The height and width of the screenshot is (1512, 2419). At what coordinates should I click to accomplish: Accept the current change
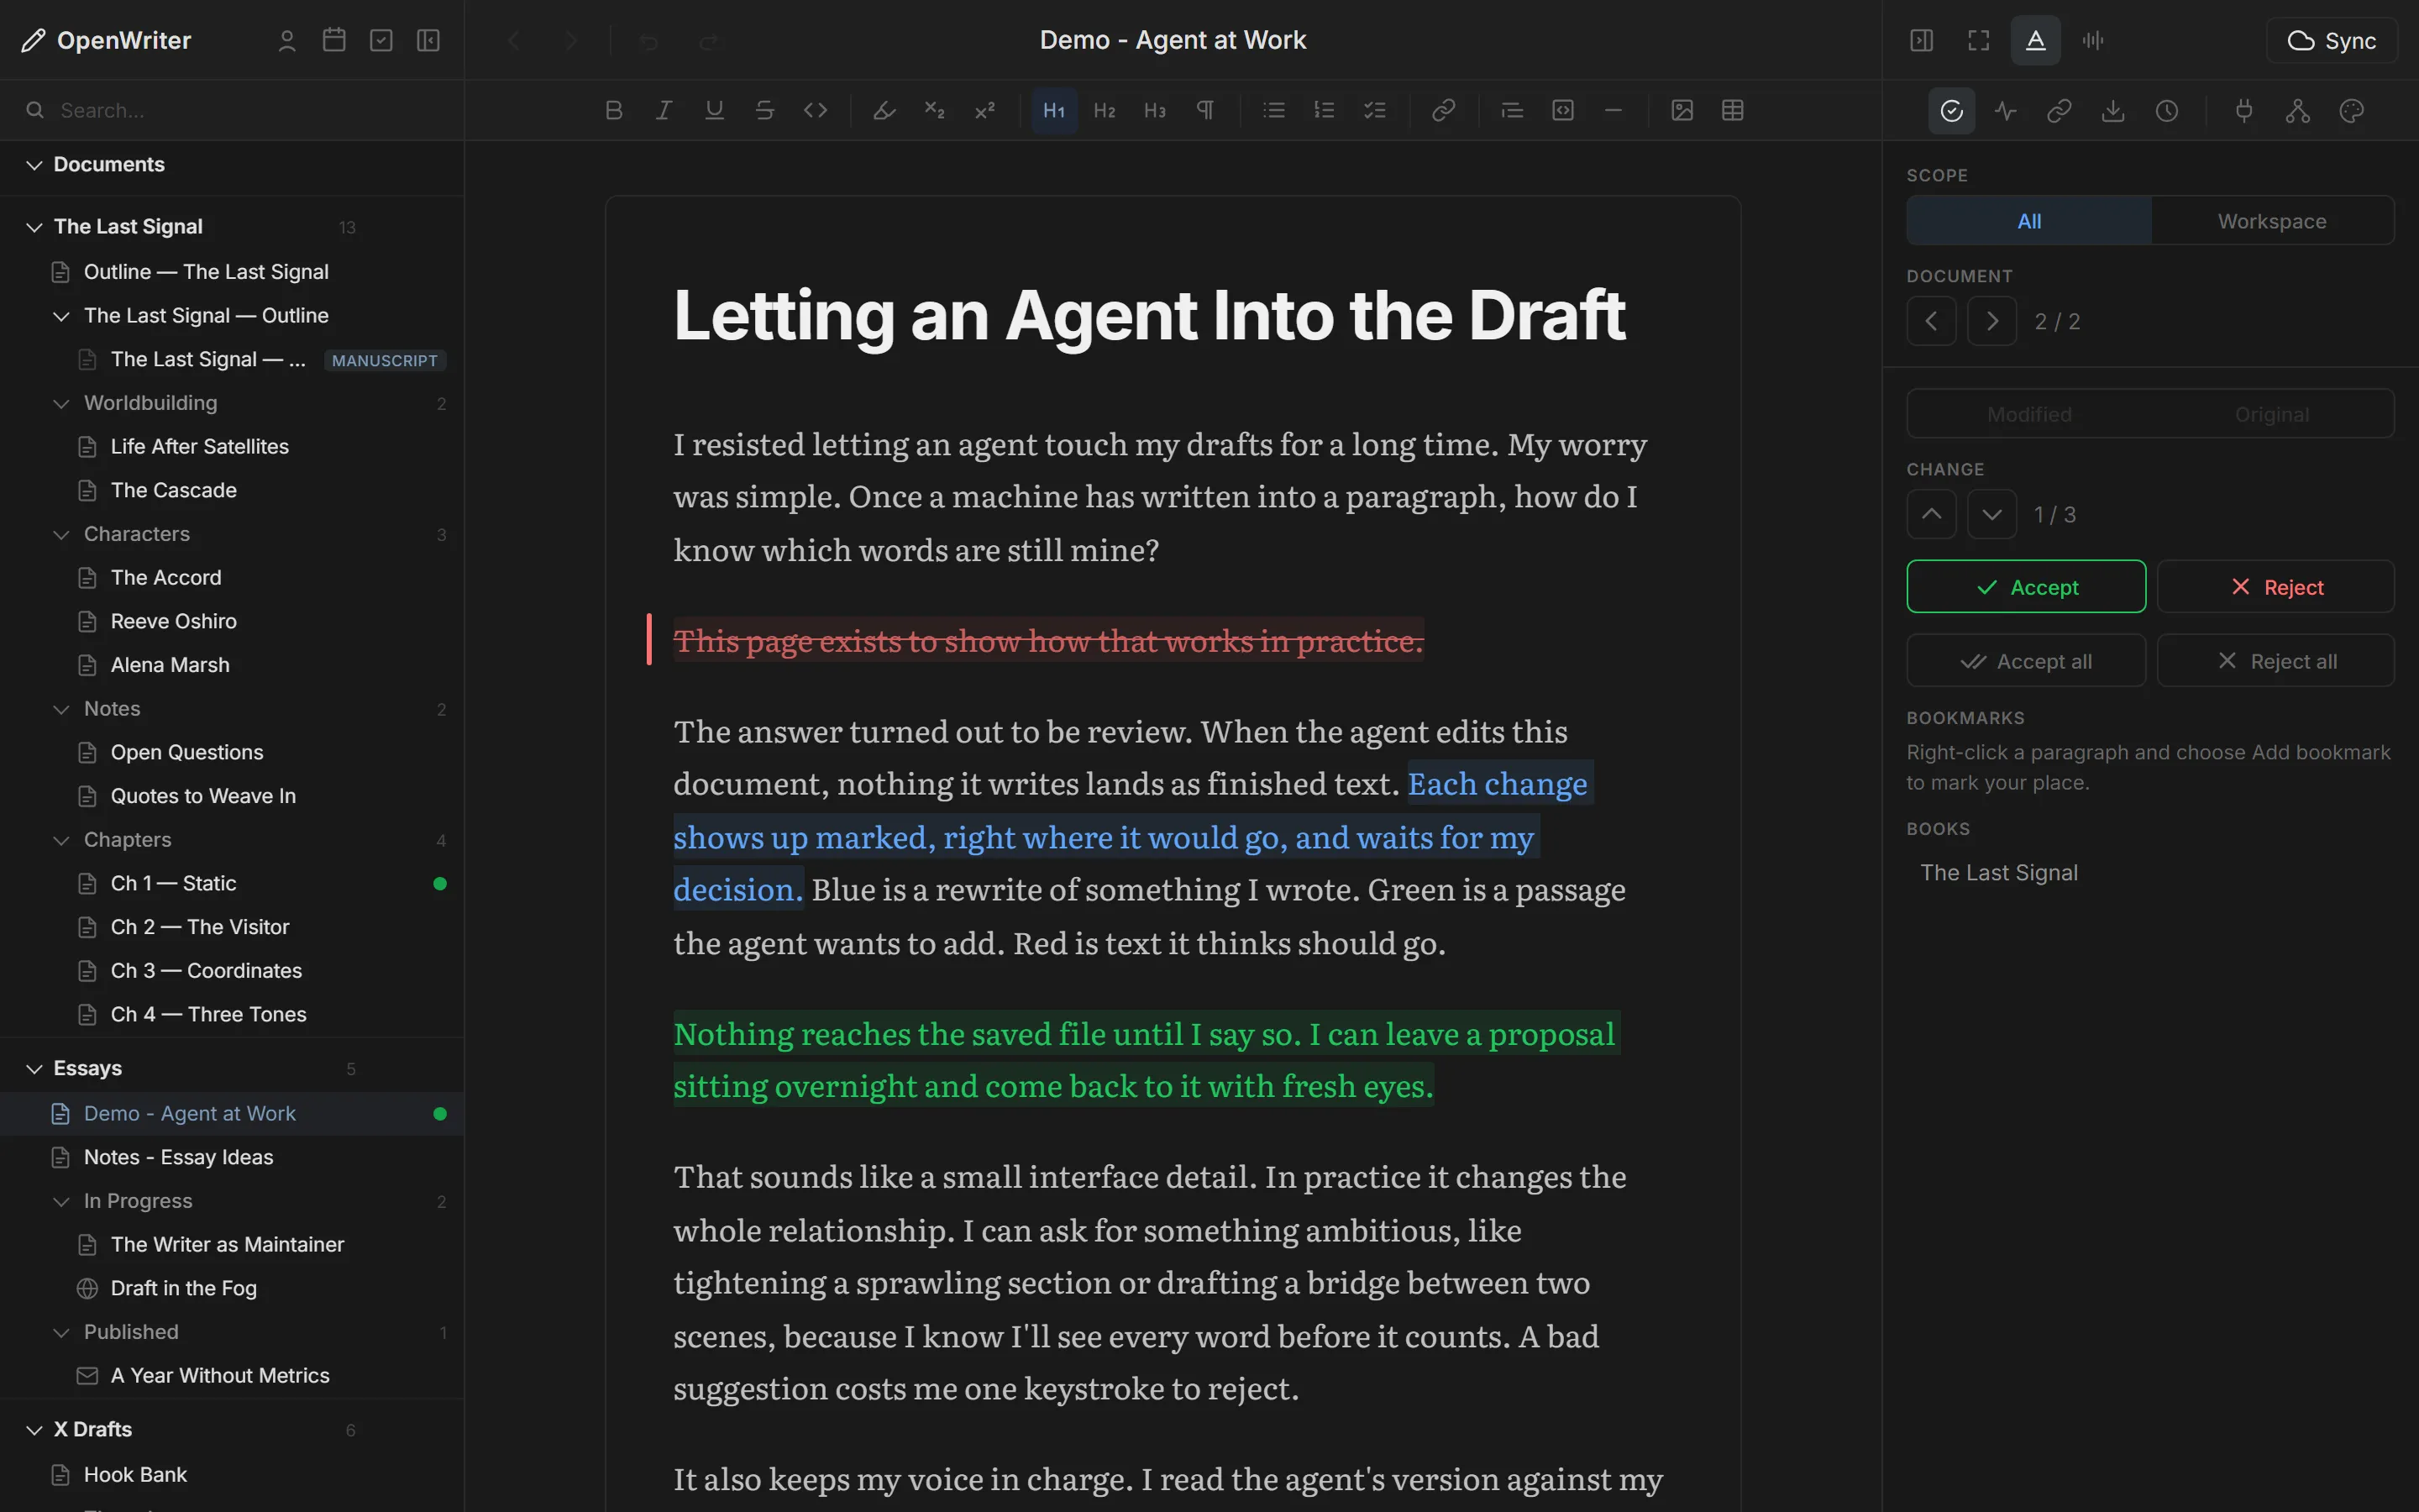(2025, 587)
